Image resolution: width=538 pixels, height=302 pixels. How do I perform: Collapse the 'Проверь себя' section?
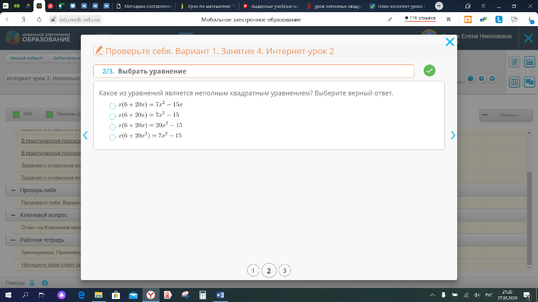(13, 190)
